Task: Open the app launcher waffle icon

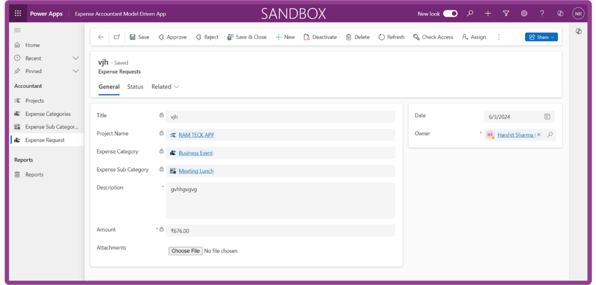Action: pyautogui.click(x=17, y=14)
